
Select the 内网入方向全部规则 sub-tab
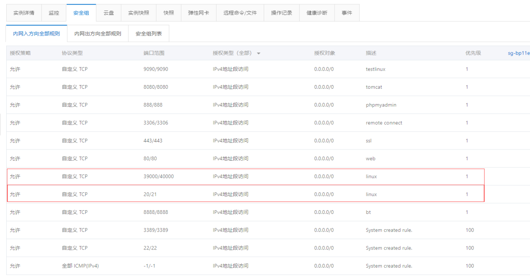pyautogui.click(x=36, y=33)
